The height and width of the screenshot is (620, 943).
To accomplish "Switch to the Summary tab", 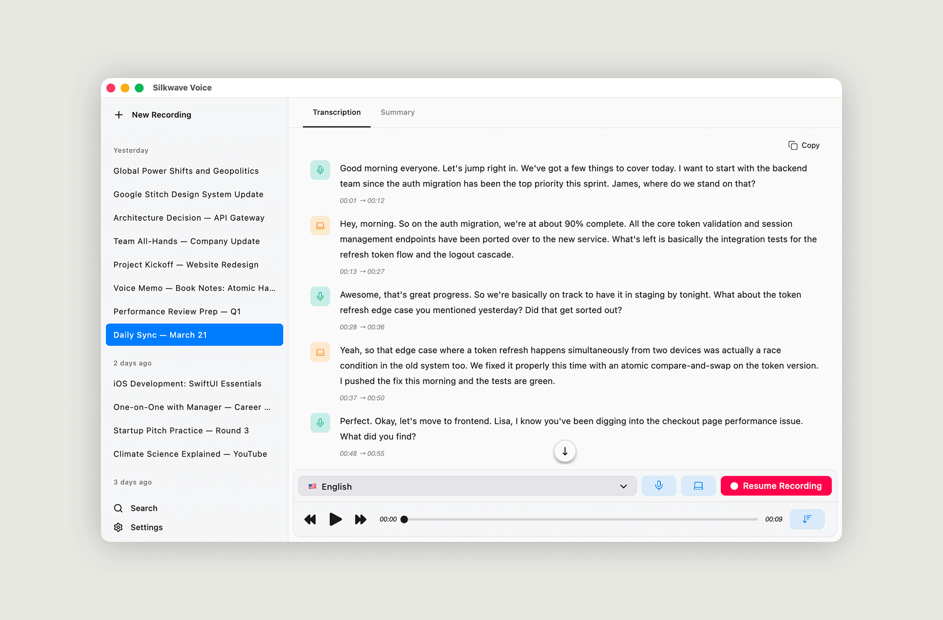I will 397,112.
